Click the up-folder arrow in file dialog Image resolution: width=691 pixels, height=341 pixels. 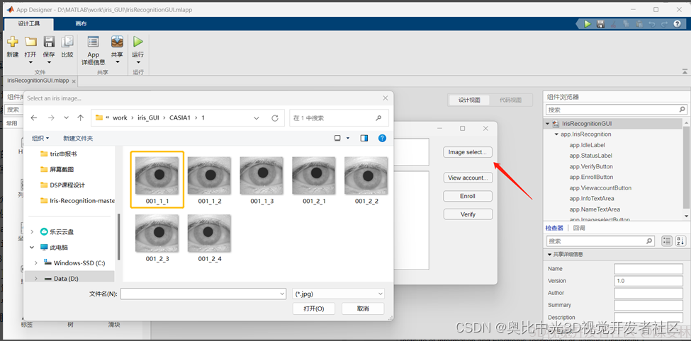pos(80,118)
